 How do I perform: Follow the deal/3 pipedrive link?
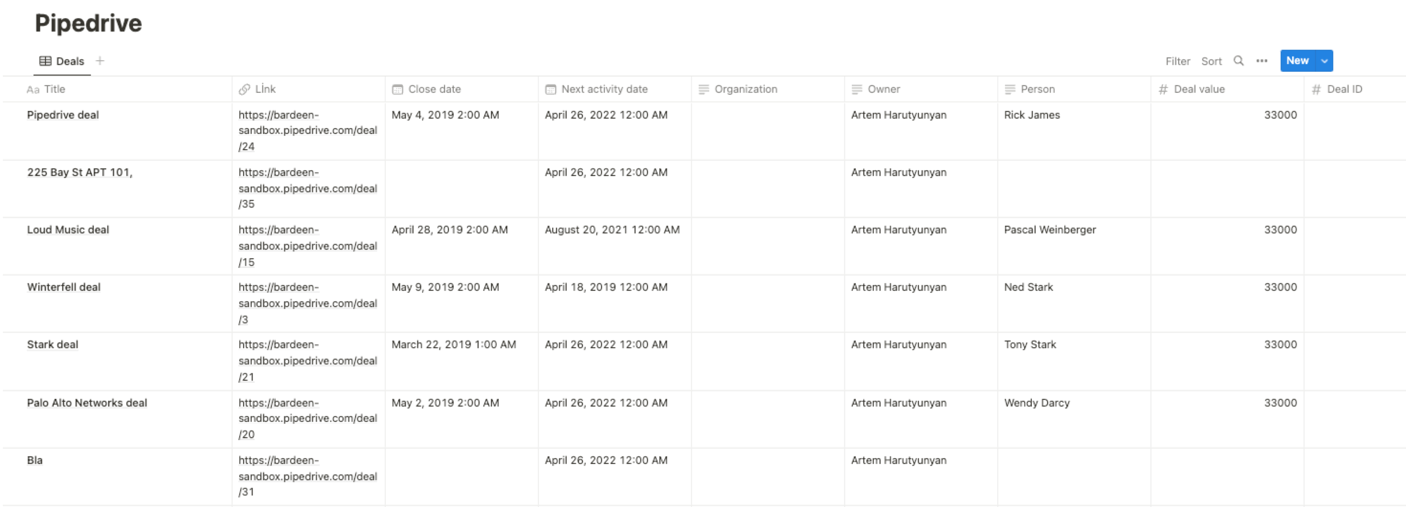pyautogui.click(x=308, y=303)
